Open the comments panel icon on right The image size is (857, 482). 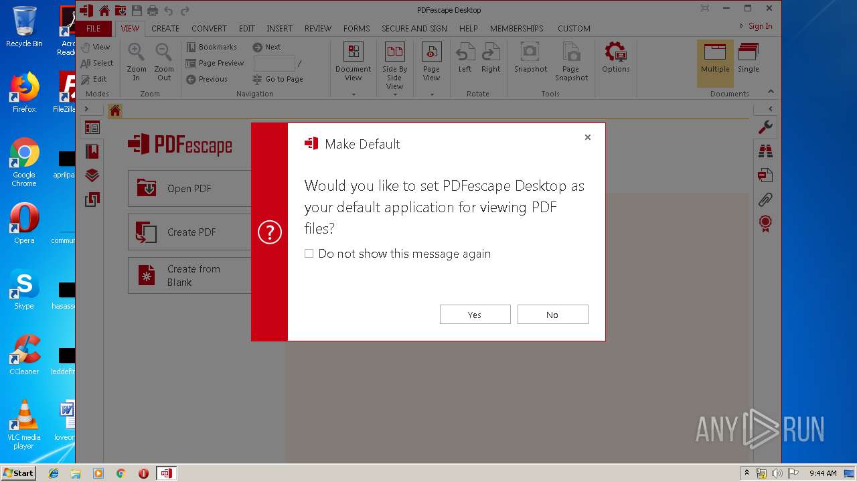[765, 175]
